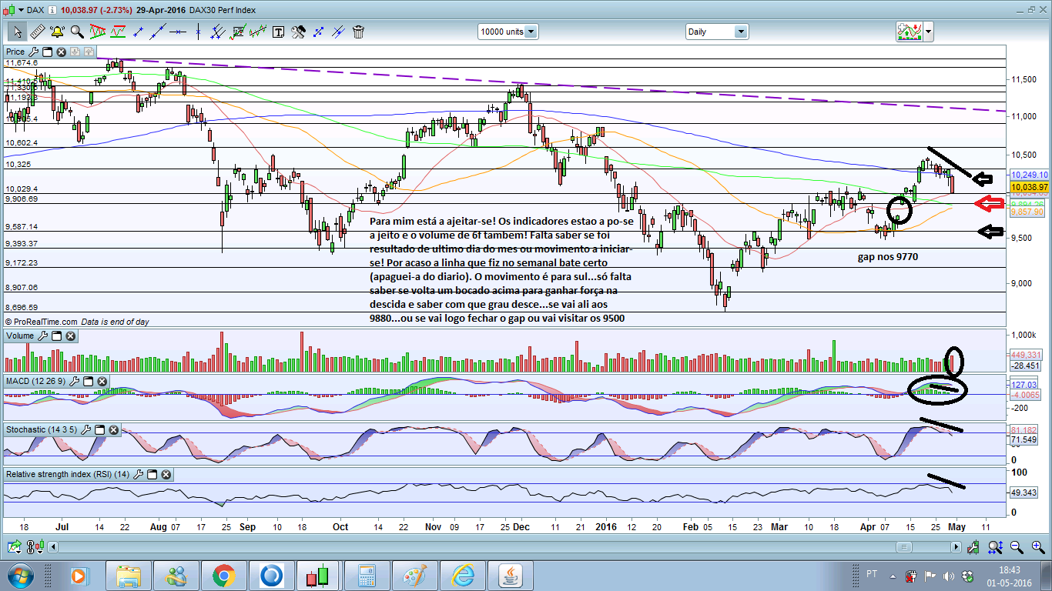This screenshot has width=1052, height=591.
Task: Delete drawings with the trash can
Action: (x=358, y=32)
